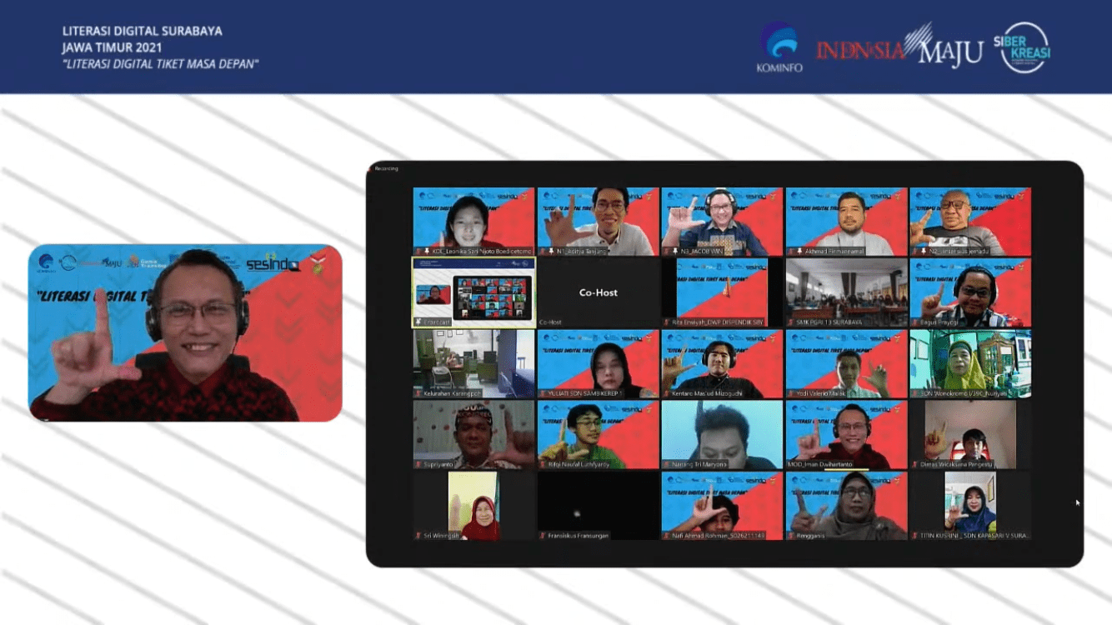Select the Kelurahan Karangpoh video tile
Screen dimensions: 1112x625
pyautogui.click(x=473, y=363)
